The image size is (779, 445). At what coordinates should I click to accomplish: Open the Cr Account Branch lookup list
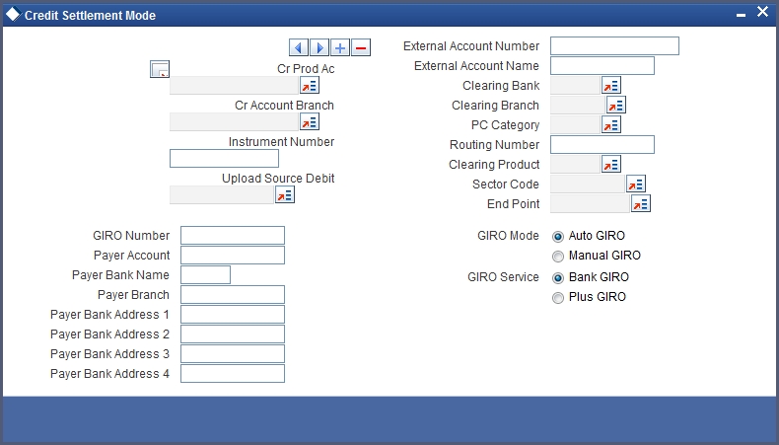point(310,121)
